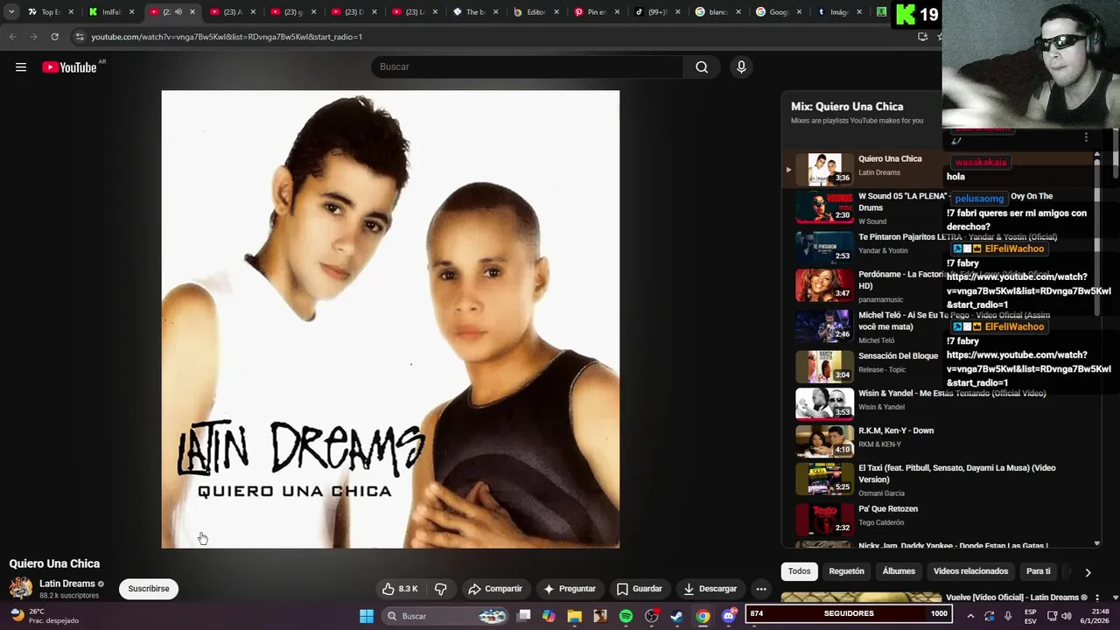Click the Windows taskbar Buscar search box
The width and height of the screenshot is (1120, 630).
point(446,616)
